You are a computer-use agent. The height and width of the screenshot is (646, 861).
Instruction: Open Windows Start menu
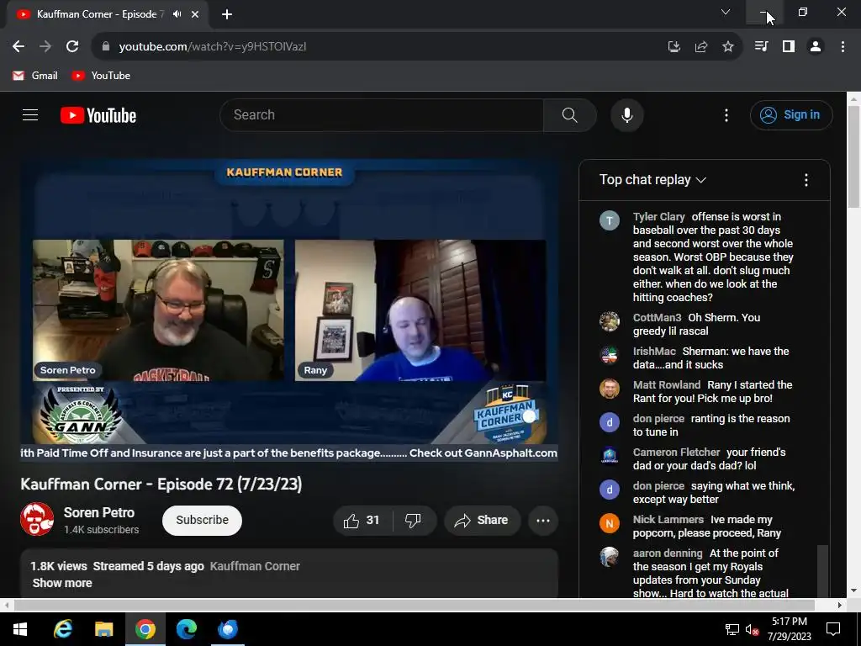pos(20,629)
